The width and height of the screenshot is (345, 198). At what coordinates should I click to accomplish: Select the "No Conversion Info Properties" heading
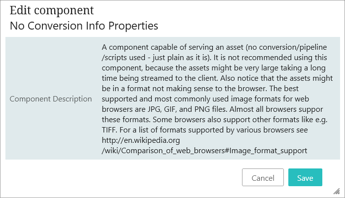[84, 25]
